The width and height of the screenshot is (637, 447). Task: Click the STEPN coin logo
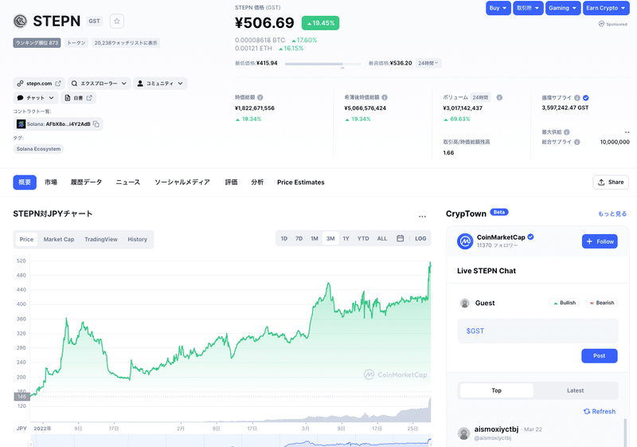(20, 22)
